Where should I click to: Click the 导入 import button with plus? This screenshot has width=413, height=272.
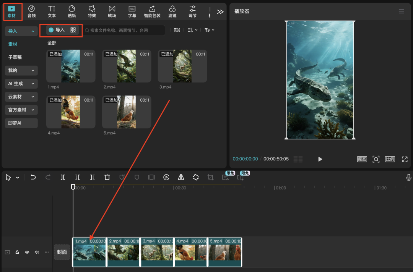click(x=57, y=30)
